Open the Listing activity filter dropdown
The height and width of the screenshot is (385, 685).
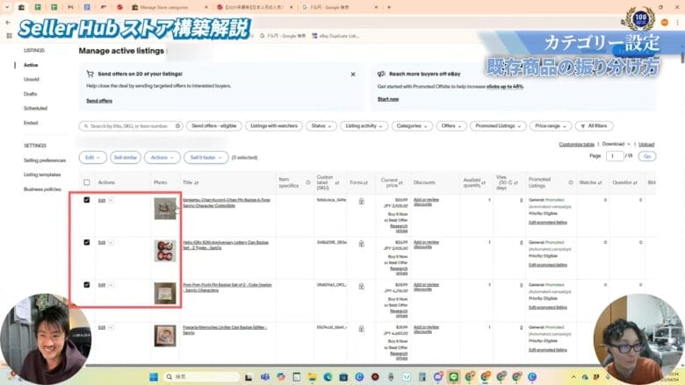click(x=364, y=126)
